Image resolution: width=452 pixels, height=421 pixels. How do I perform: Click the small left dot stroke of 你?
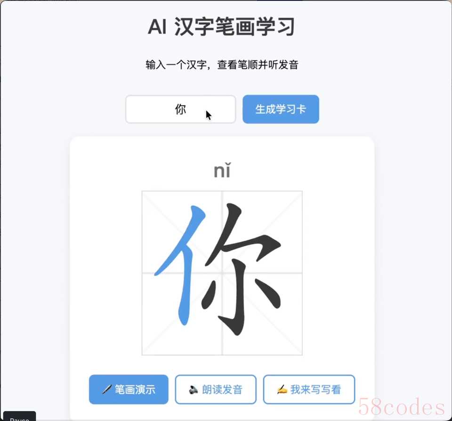pyautogui.click(x=208, y=294)
